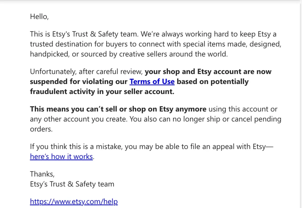302x208 pixels.
Task: Click the sentence "This is Etsy's Trust & Safety team"
Action: pyautogui.click(x=84, y=34)
